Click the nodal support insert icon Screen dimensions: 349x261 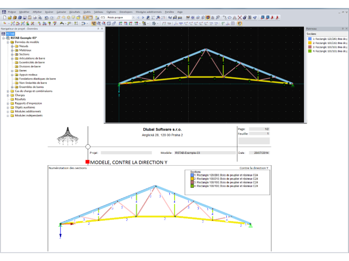[x=28, y=23]
